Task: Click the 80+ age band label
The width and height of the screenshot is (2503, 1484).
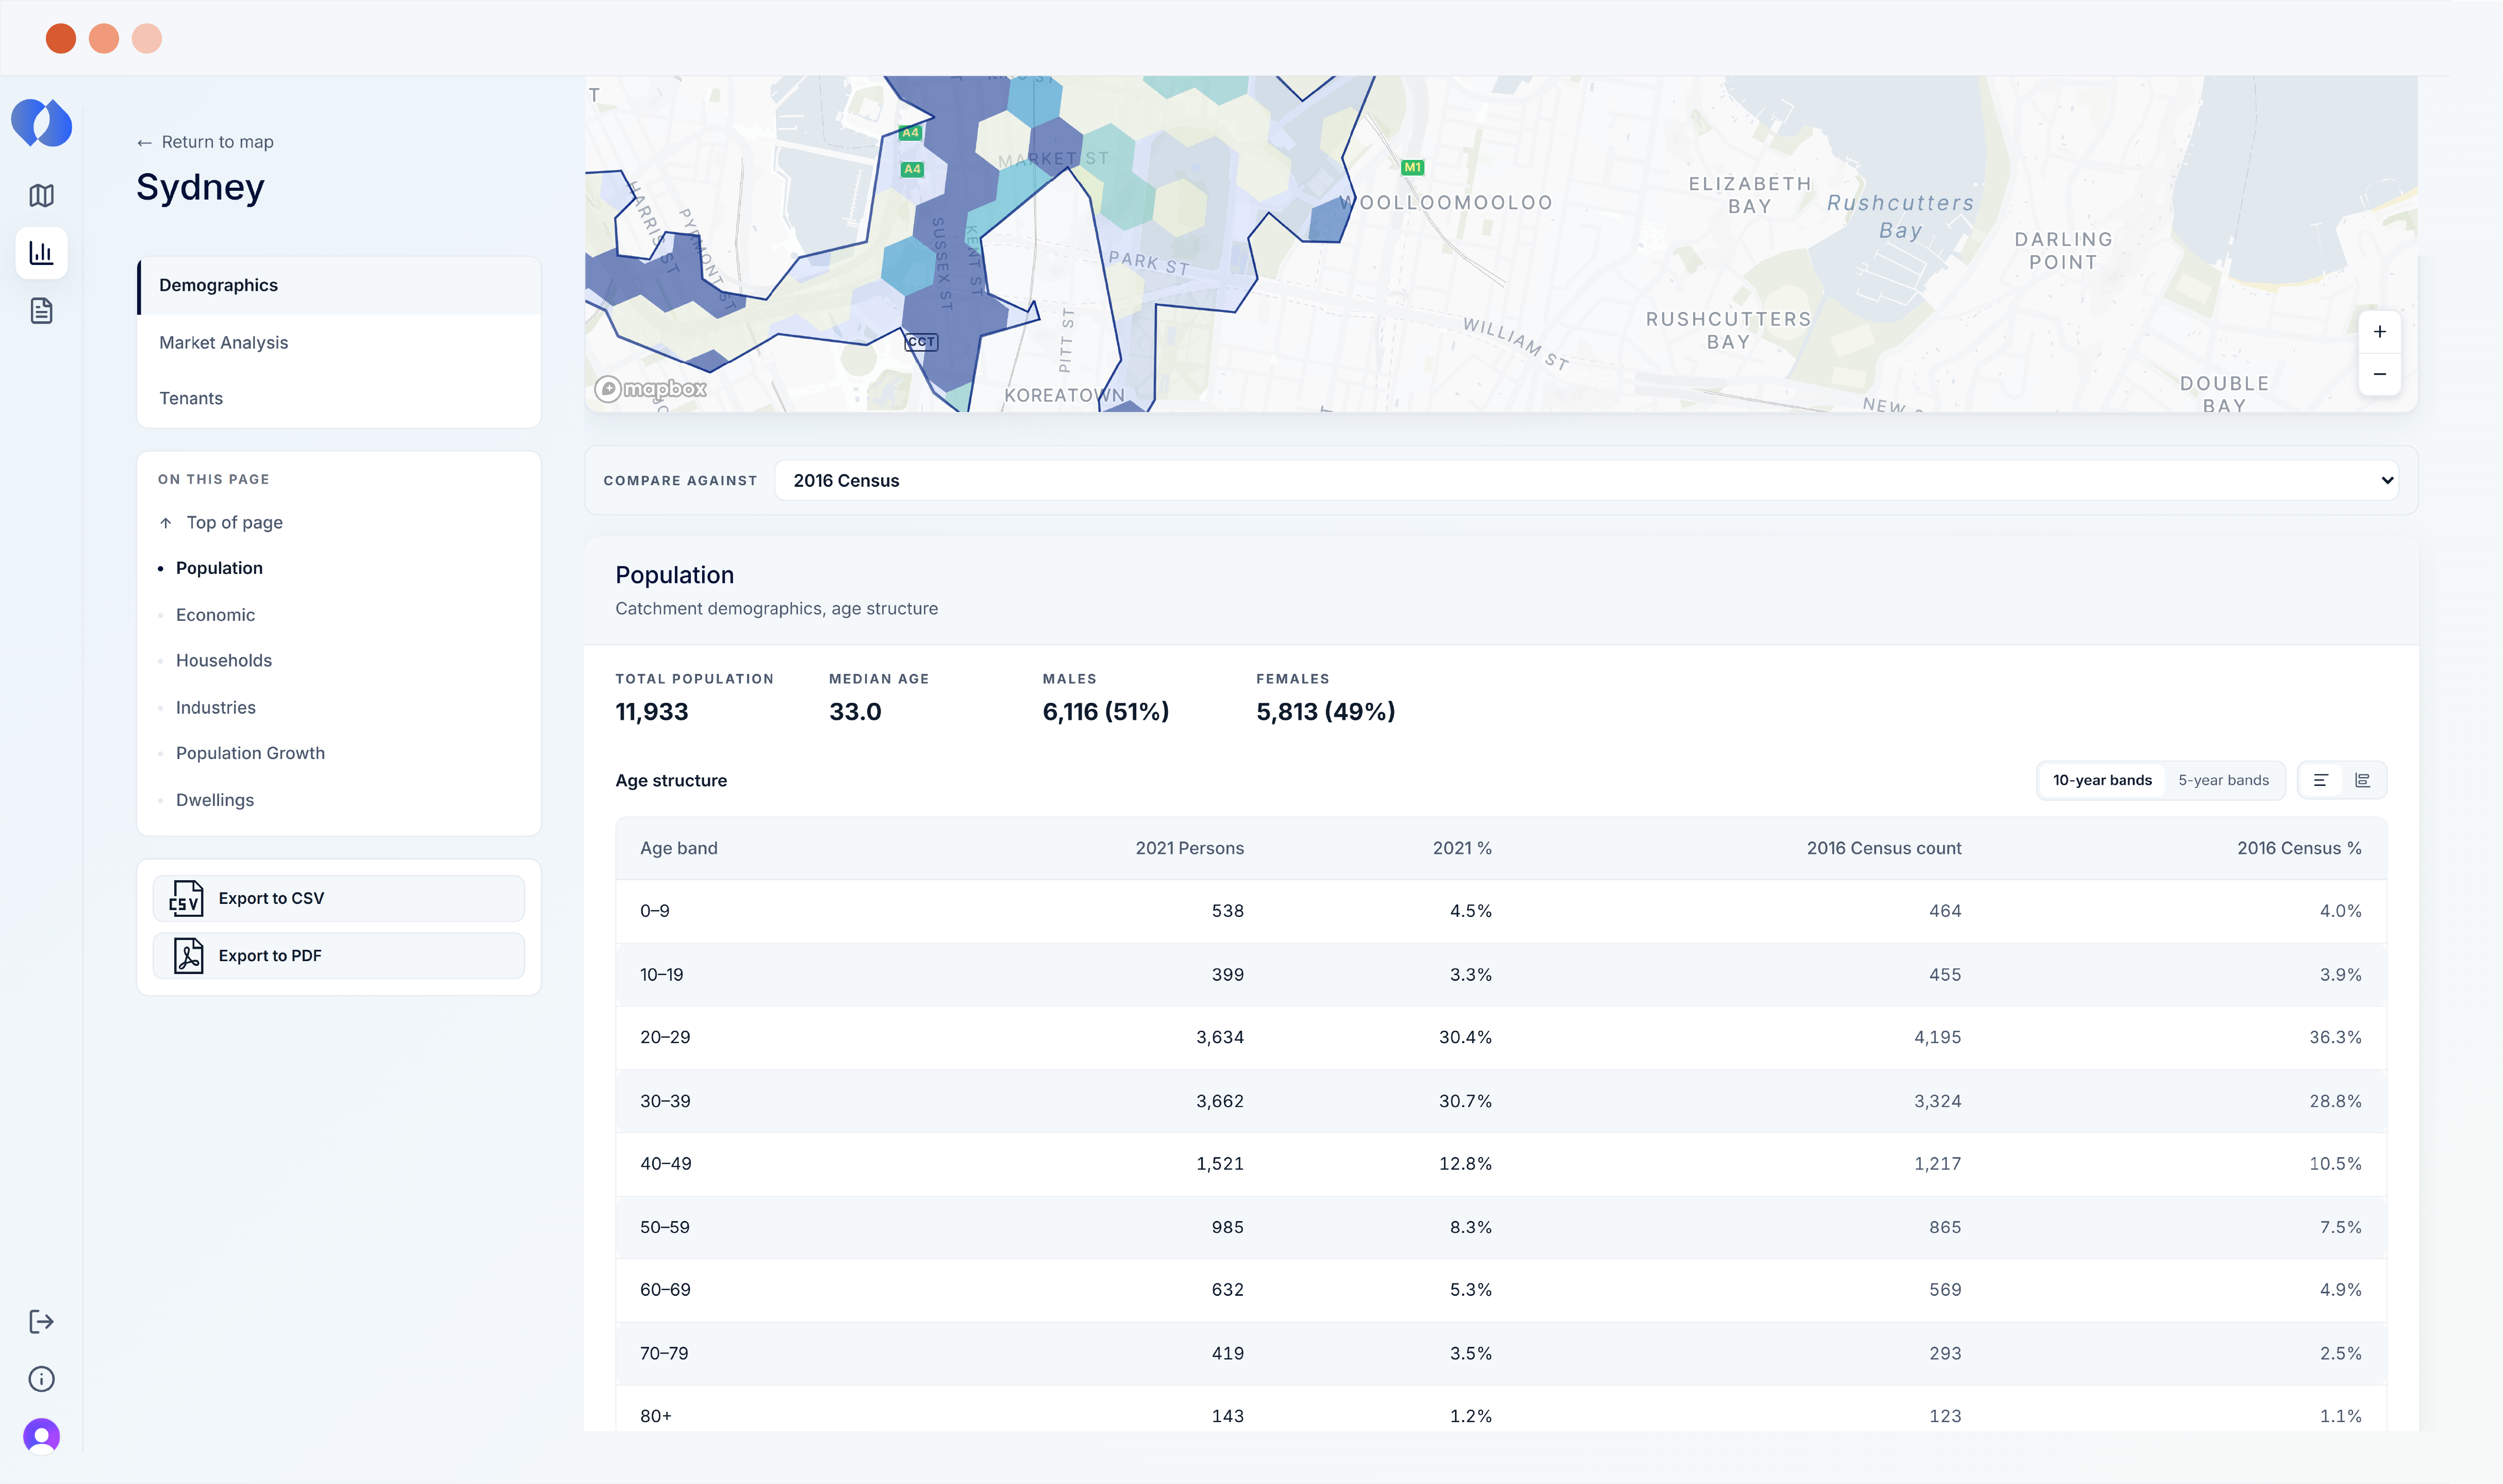Action: point(656,1416)
